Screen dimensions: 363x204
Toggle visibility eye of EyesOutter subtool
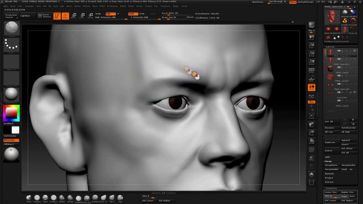[x=354, y=92]
